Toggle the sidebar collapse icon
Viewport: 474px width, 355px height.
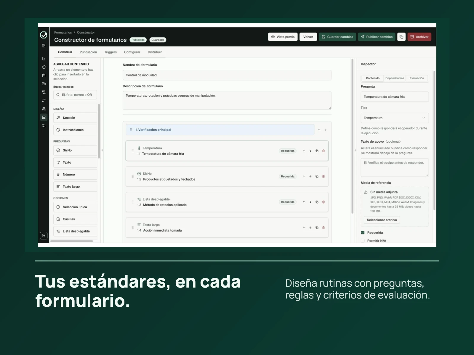tap(44, 46)
